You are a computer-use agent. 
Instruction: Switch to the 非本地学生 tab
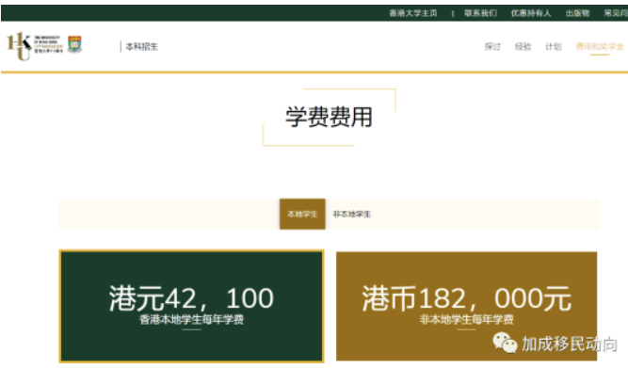(351, 215)
